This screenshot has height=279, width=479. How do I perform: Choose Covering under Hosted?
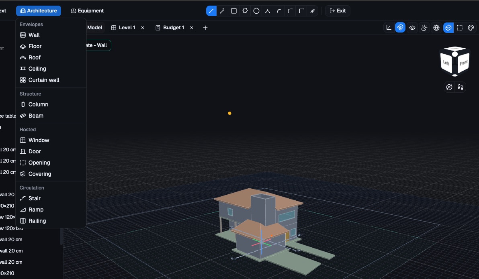[51, 174]
